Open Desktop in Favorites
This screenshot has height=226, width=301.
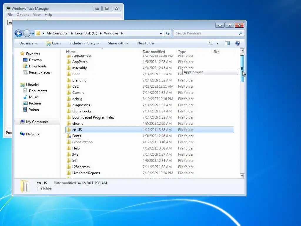point(35,60)
